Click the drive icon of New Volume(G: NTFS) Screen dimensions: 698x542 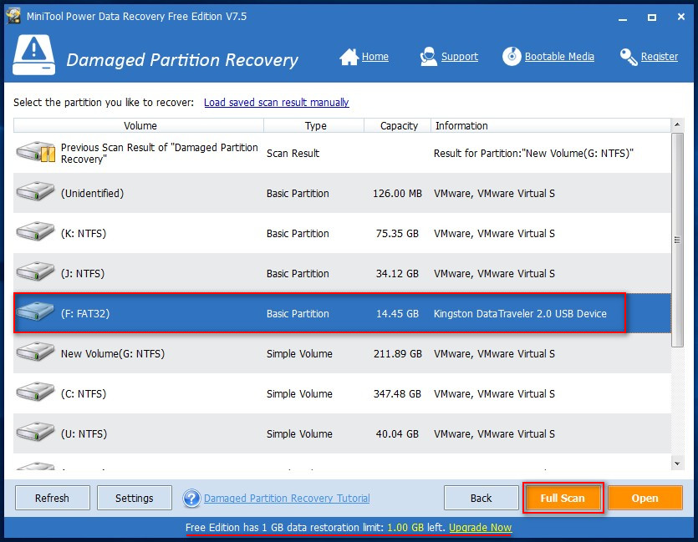[x=35, y=352]
